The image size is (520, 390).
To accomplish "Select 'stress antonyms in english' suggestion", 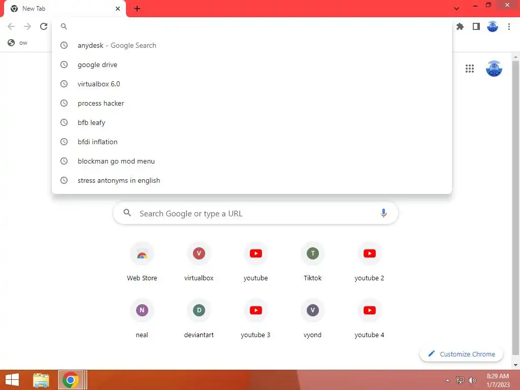I will pyautogui.click(x=252, y=180).
